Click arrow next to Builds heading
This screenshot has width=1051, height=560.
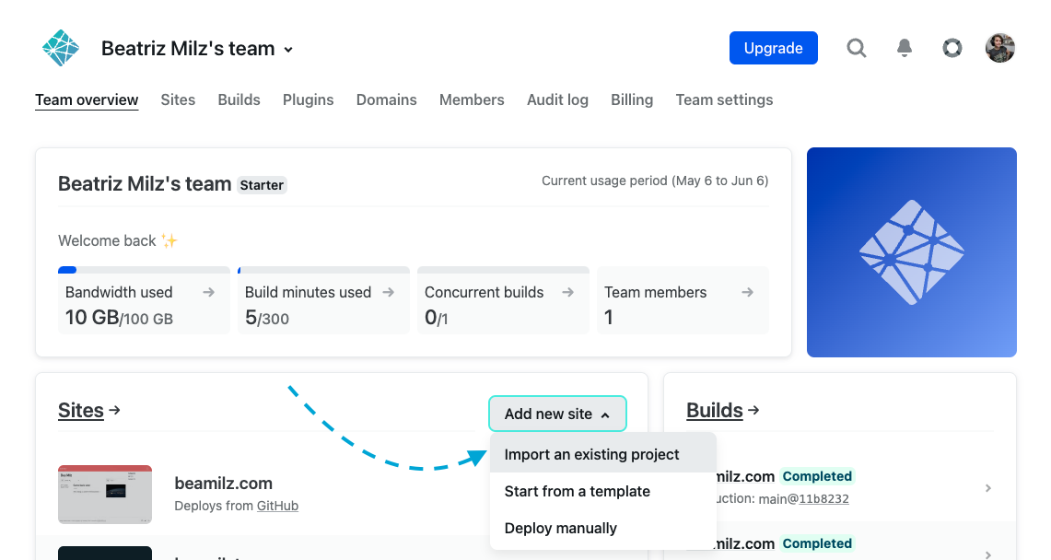tap(753, 410)
